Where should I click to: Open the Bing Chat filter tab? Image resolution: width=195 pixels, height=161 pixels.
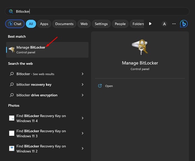pyautogui.click(x=15, y=24)
